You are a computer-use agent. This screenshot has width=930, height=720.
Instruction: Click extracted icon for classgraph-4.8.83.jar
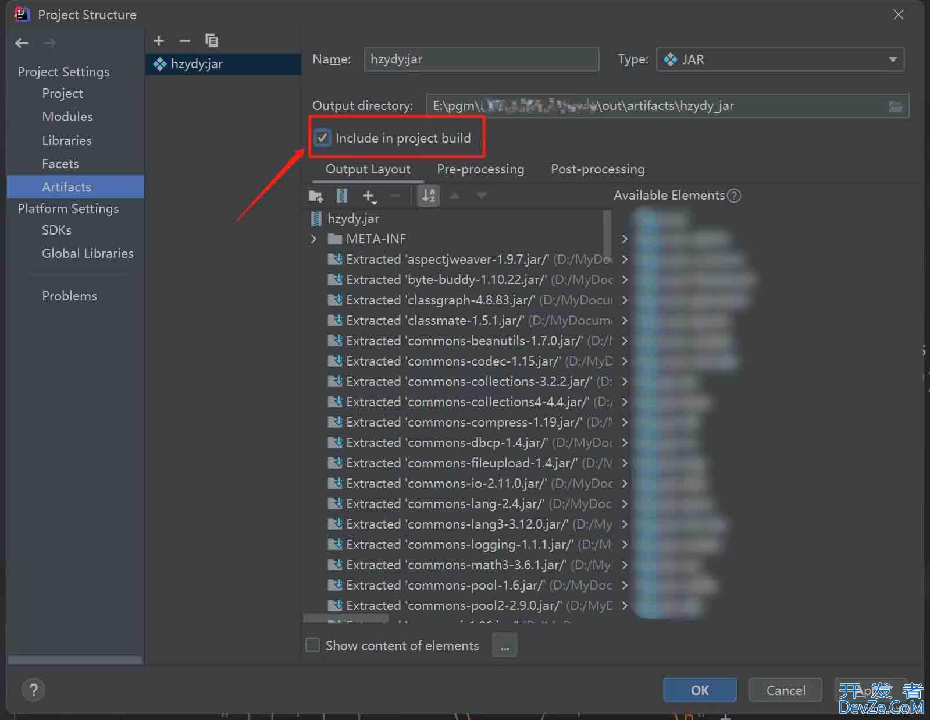point(334,300)
